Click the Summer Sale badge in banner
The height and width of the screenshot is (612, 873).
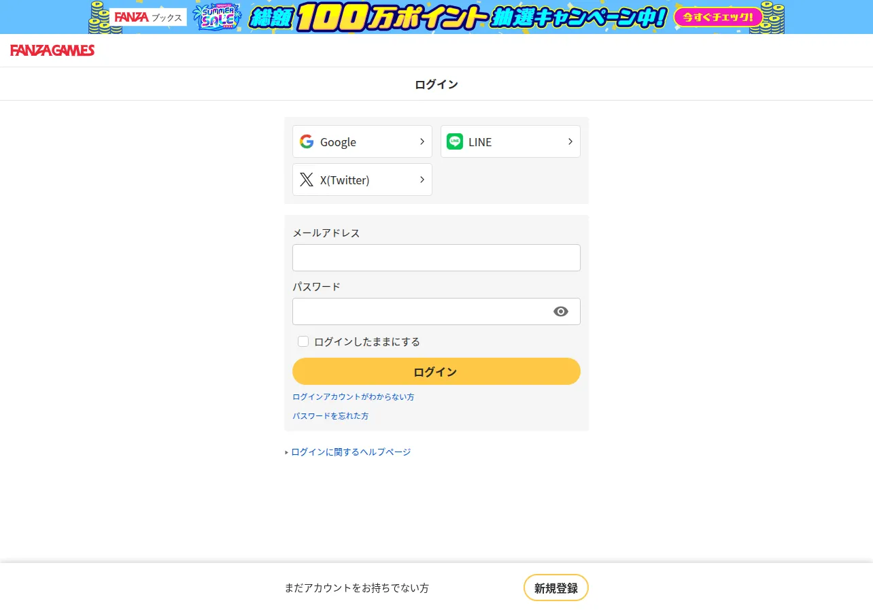point(218,17)
